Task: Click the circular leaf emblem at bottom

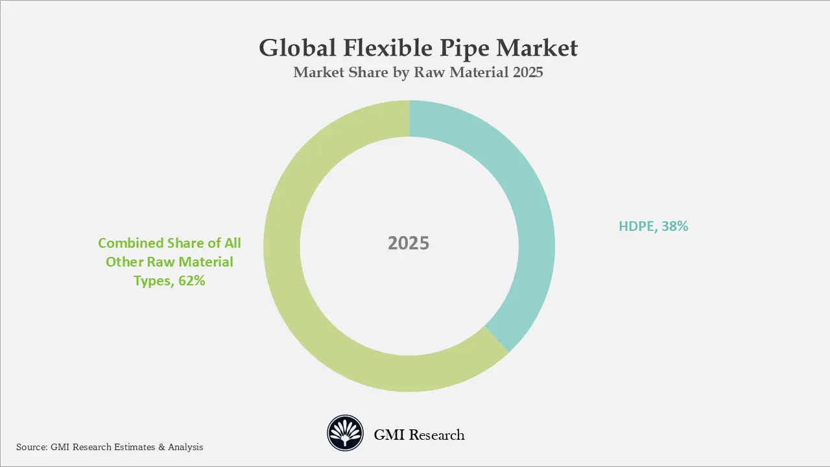Action: coord(344,433)
